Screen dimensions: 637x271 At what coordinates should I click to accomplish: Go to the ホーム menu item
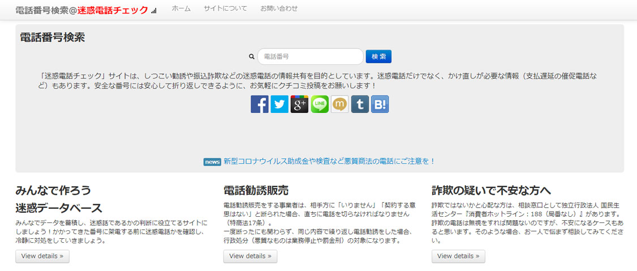tap(181, 8)
